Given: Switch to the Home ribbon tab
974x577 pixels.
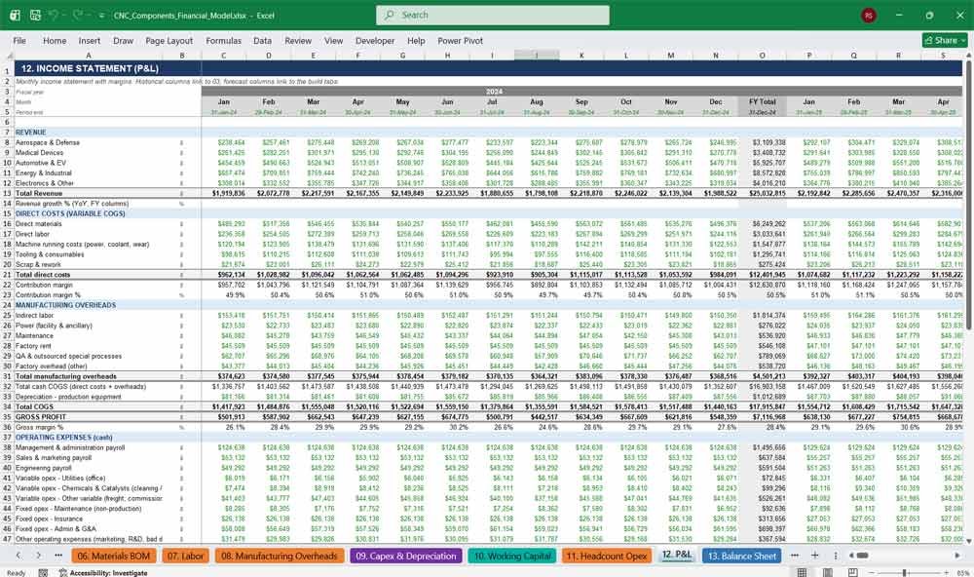Looking at the screenshot, I should coord(55,40).
